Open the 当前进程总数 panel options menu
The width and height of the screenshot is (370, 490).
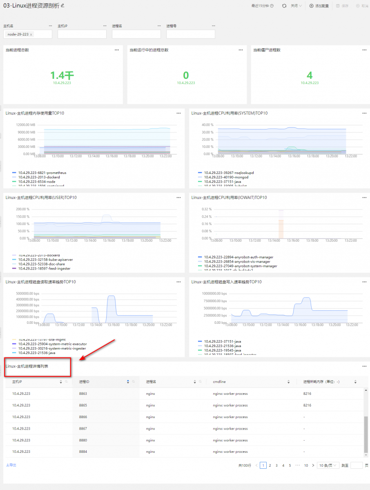pos(117,50)
